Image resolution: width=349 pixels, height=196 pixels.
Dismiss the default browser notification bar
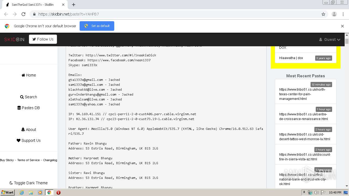tap(342, 26)
